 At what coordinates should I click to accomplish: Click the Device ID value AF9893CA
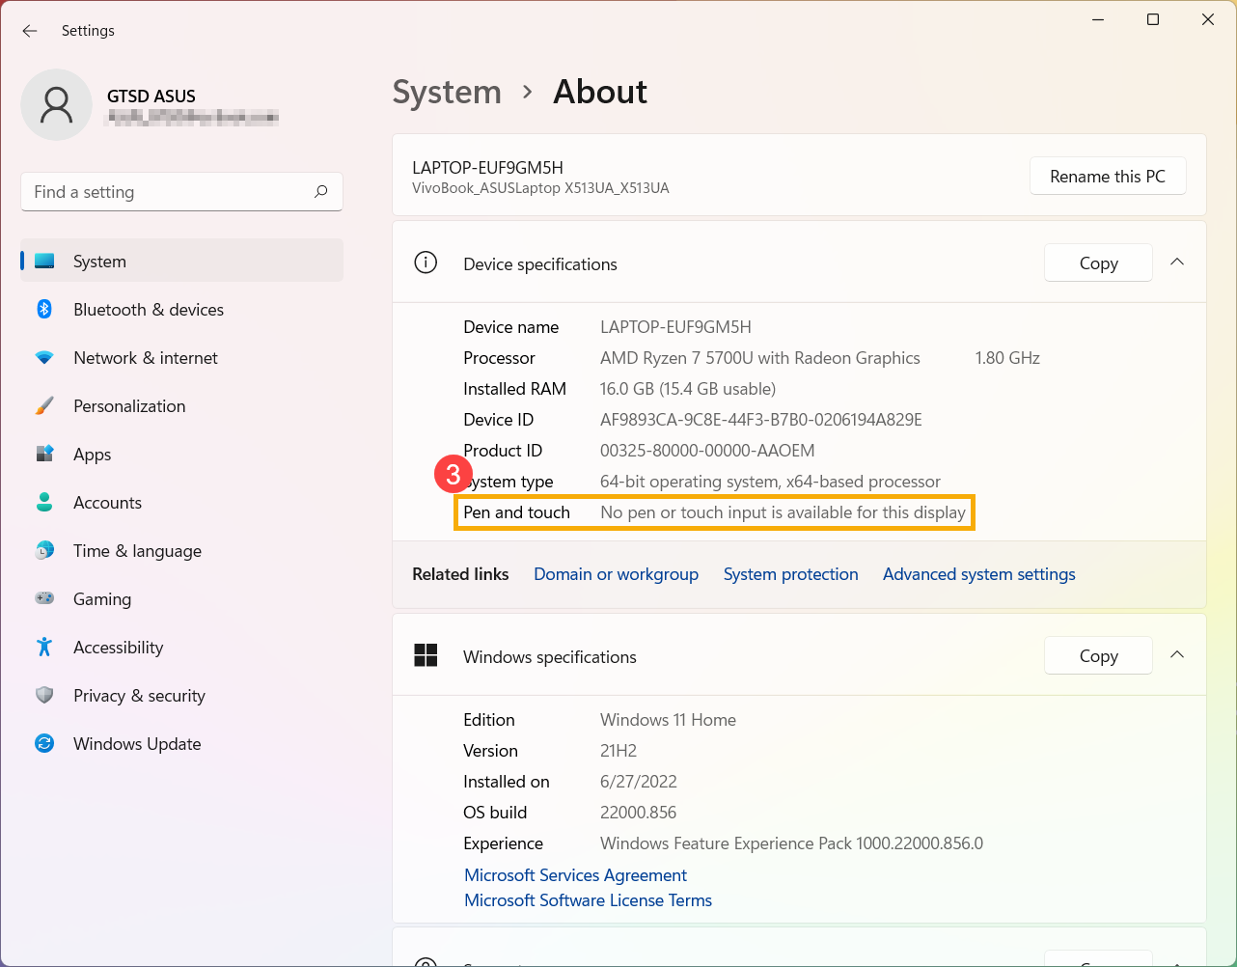(x=761, y=420)
